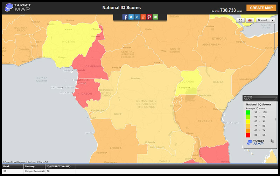
Task: Pin the map on Pinterest
Action: (x=149, y=17)
